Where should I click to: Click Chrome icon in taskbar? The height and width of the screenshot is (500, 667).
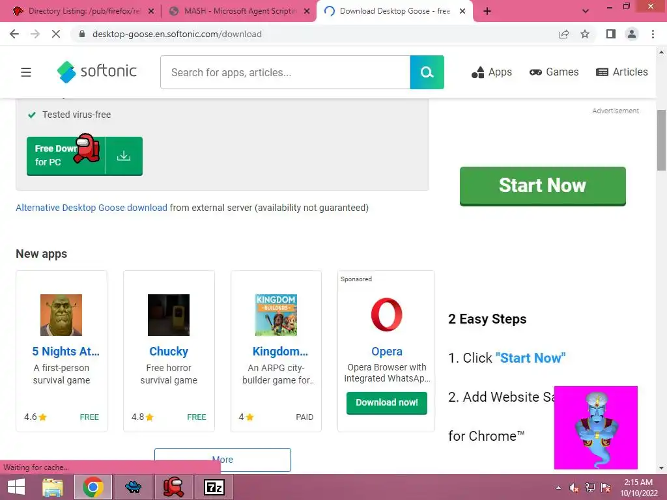click(93, 487)
